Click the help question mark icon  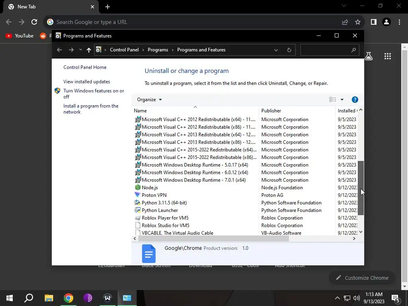tap(355, 100)
